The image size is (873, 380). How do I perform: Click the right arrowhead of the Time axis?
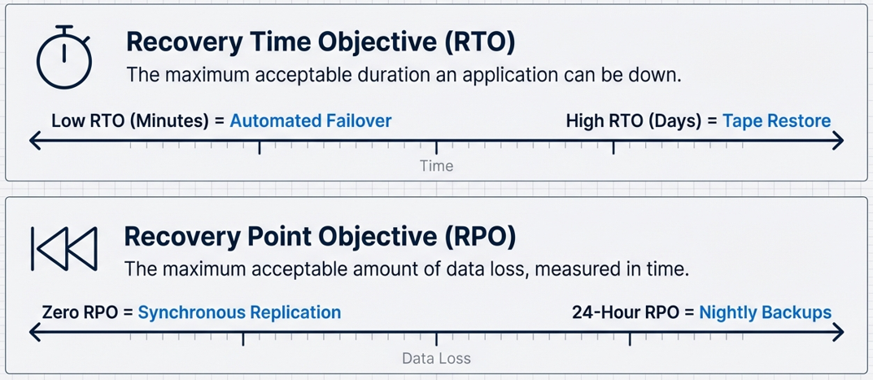tap(838, 141)
